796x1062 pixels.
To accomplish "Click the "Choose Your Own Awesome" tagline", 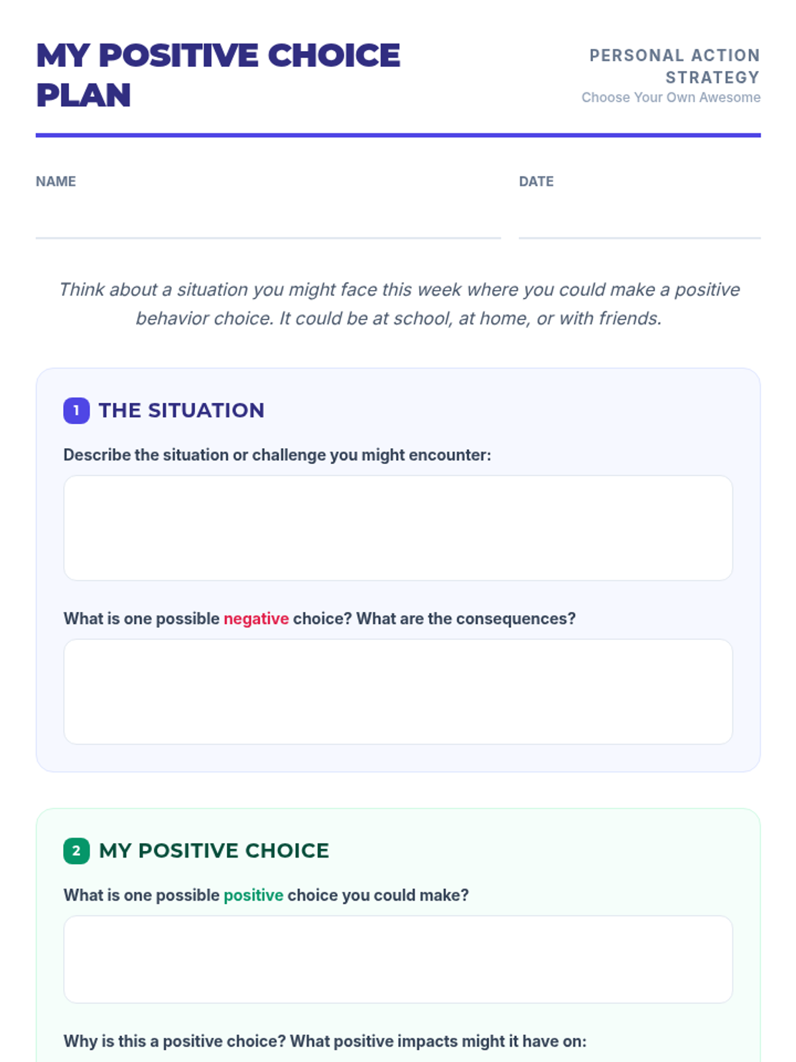I will pyautogui.click(x=671, y=98).
